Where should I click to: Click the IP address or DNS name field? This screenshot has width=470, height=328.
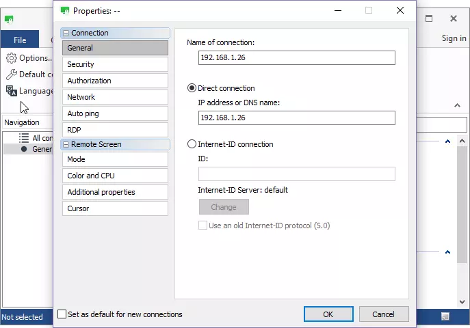(x=296, y=118)
